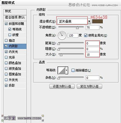Enable the 图案叠加 checkbox
Image resolution: width=121 pixels, height=123 pixels.
coord(6,74)
